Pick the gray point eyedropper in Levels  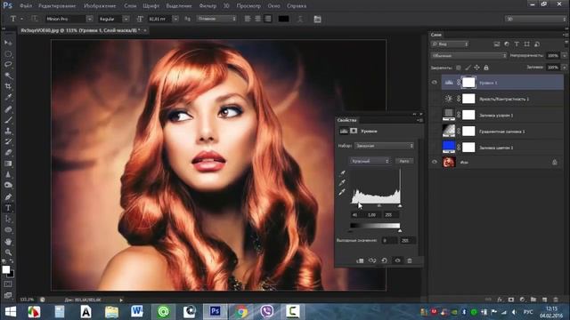[342, 183]
